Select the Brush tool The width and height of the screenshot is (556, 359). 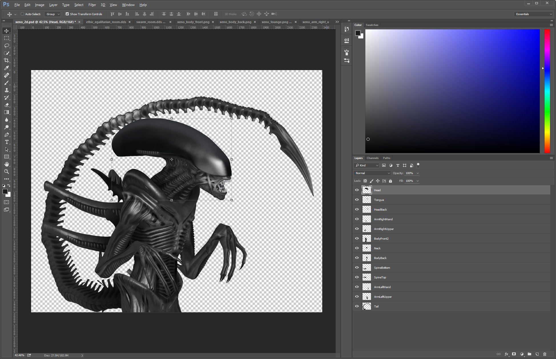[7, 83]
